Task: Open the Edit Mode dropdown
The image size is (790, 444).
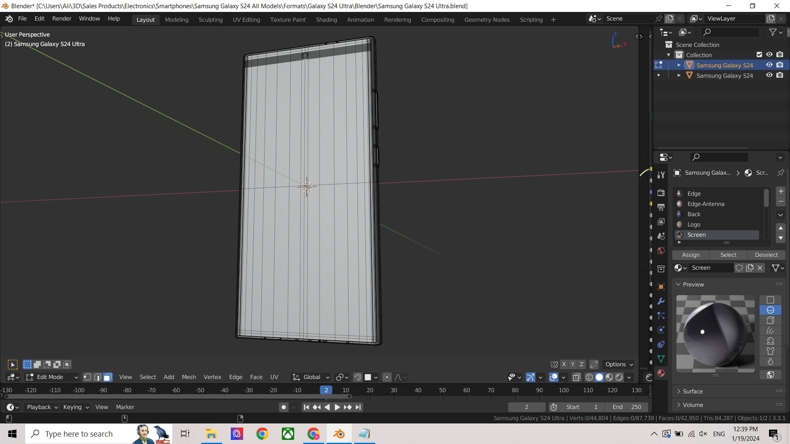Action: 52,377
